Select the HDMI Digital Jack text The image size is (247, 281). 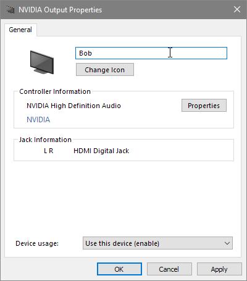[x=101, y=151]
